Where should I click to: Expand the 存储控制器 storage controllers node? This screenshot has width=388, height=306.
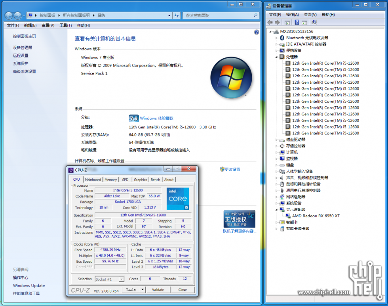[276, 146]
